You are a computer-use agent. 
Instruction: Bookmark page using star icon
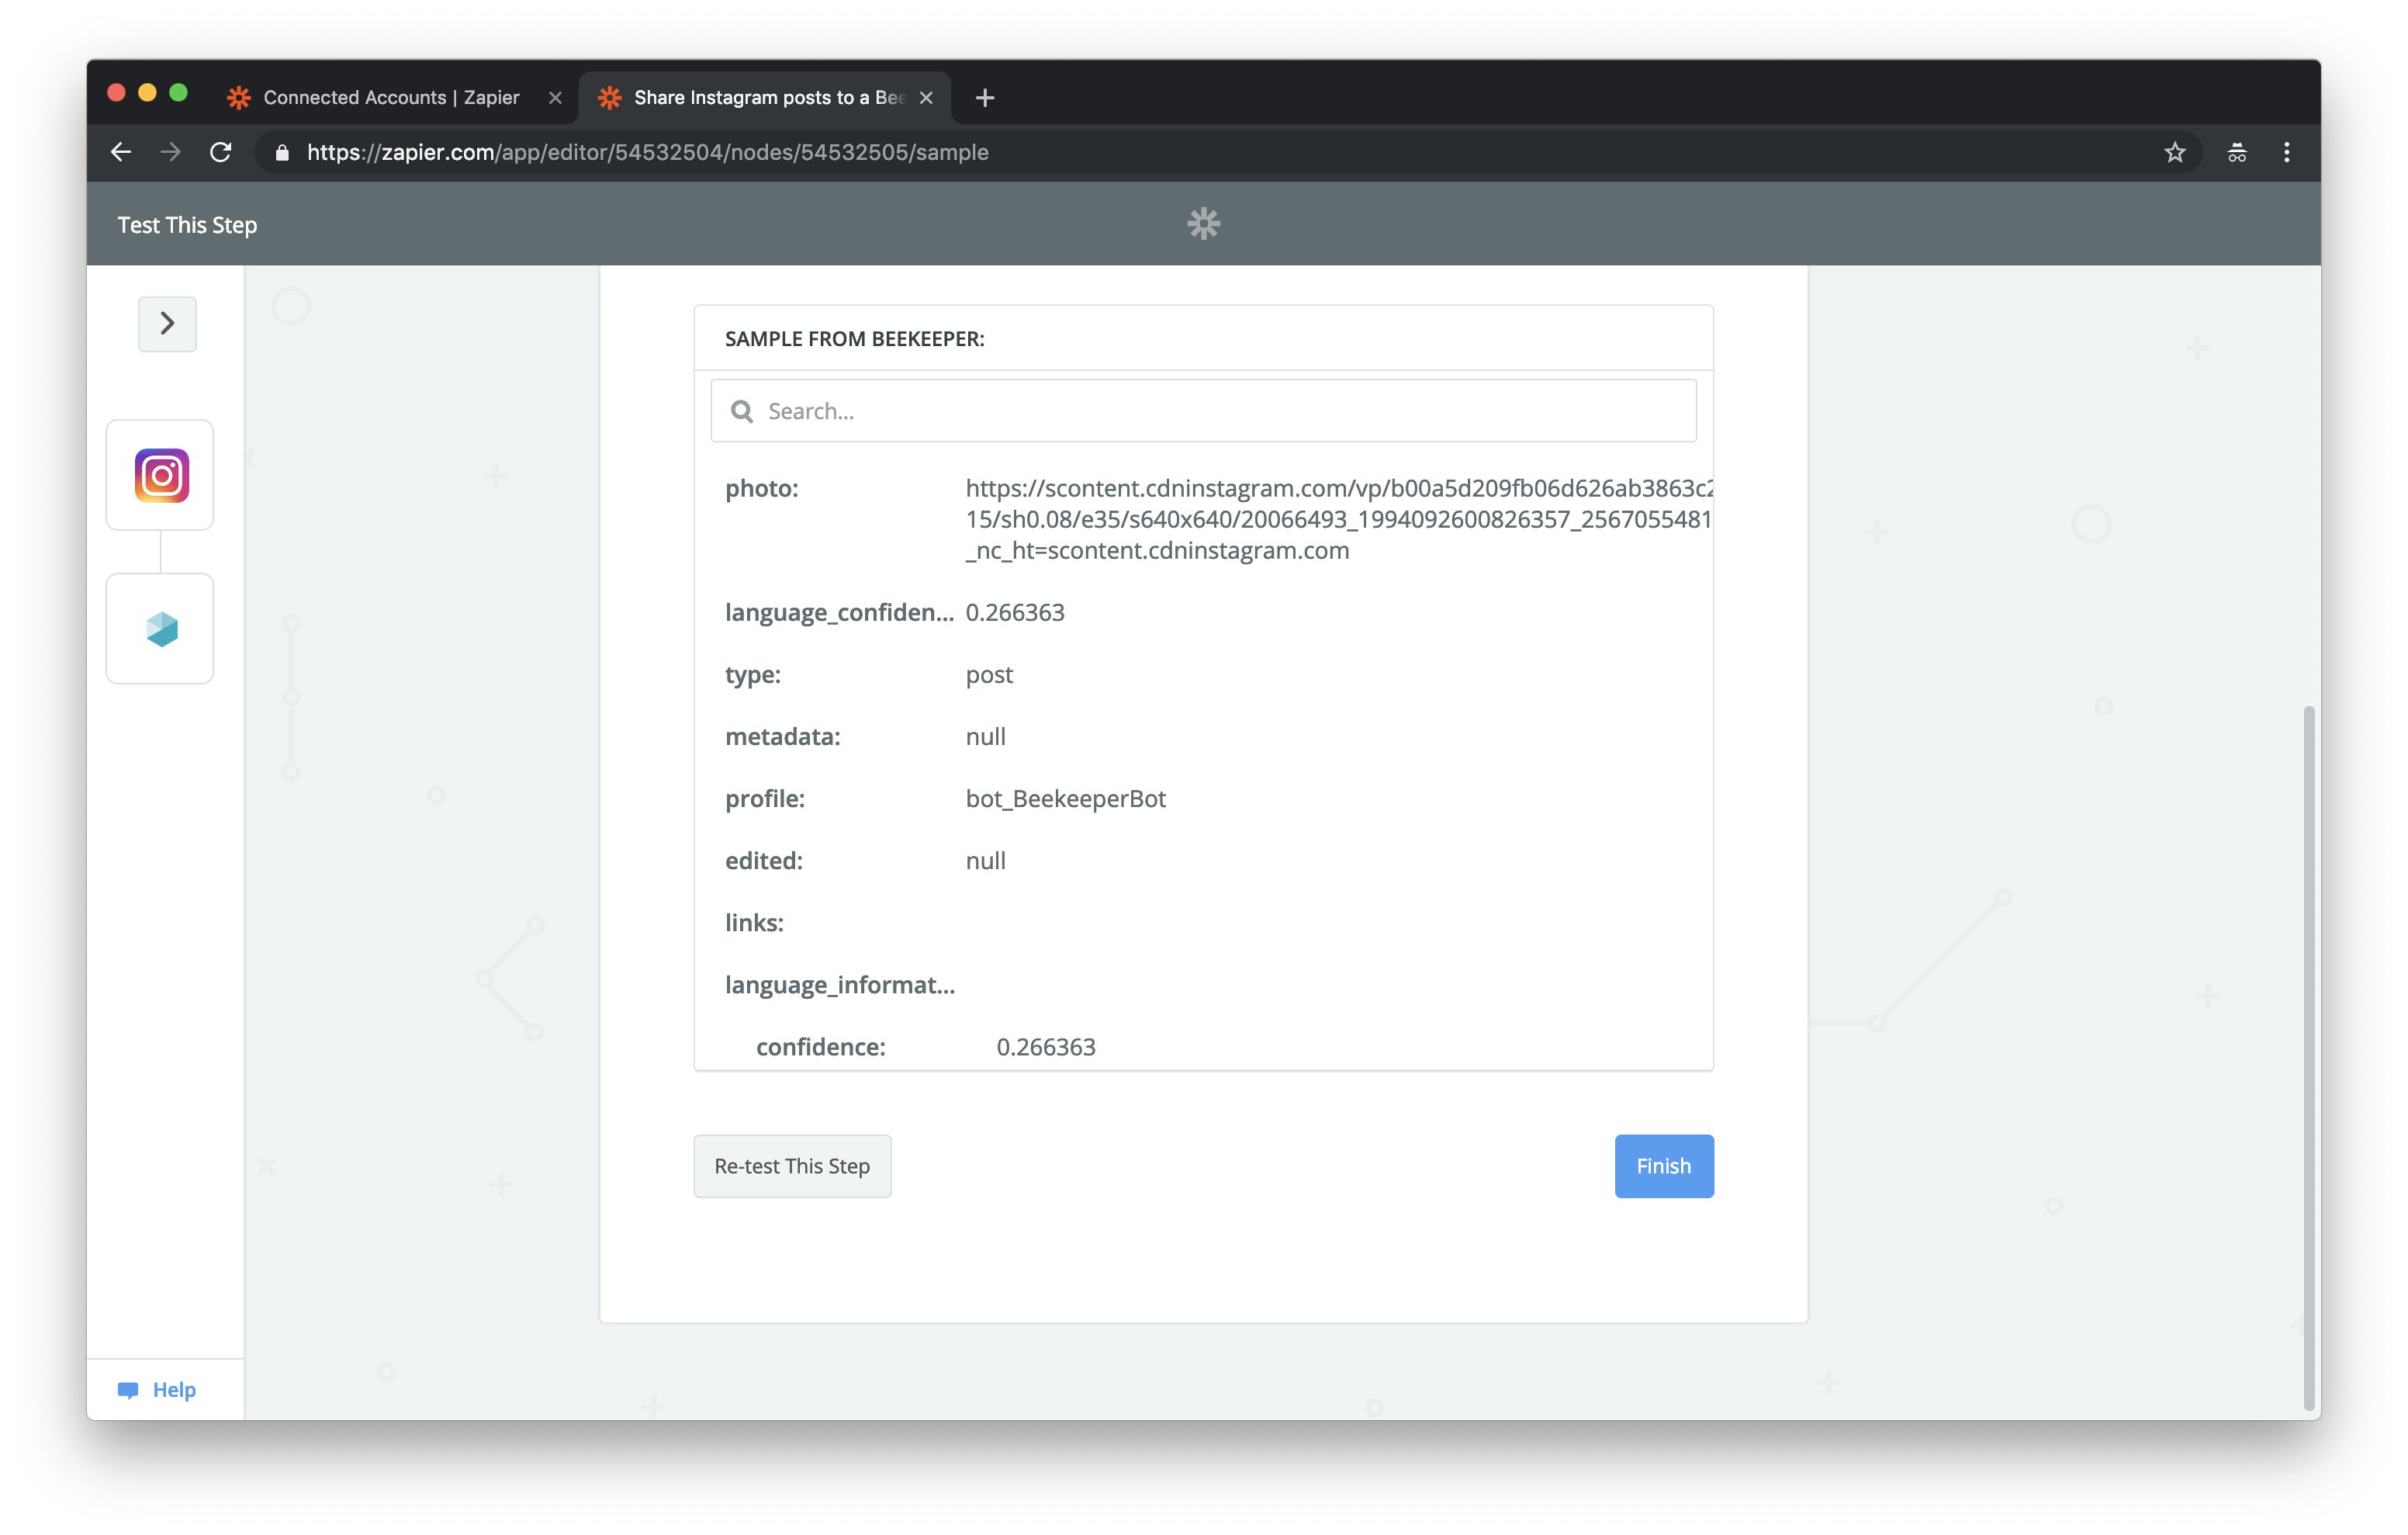2174,152
